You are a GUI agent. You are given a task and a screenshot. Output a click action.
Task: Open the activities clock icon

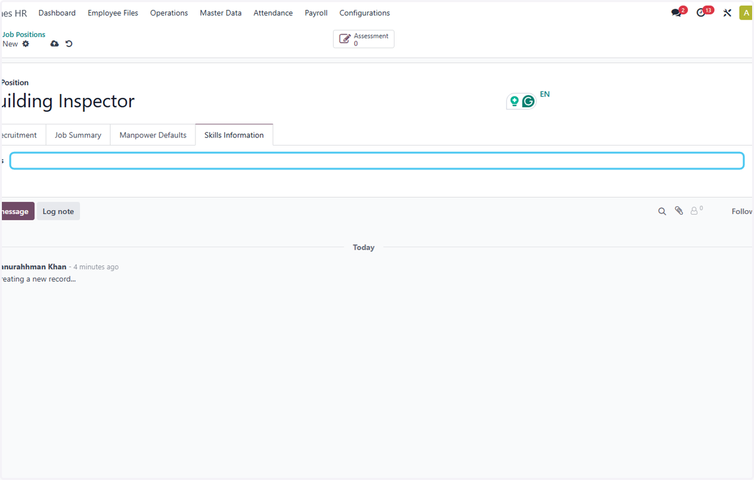[702, 13]
